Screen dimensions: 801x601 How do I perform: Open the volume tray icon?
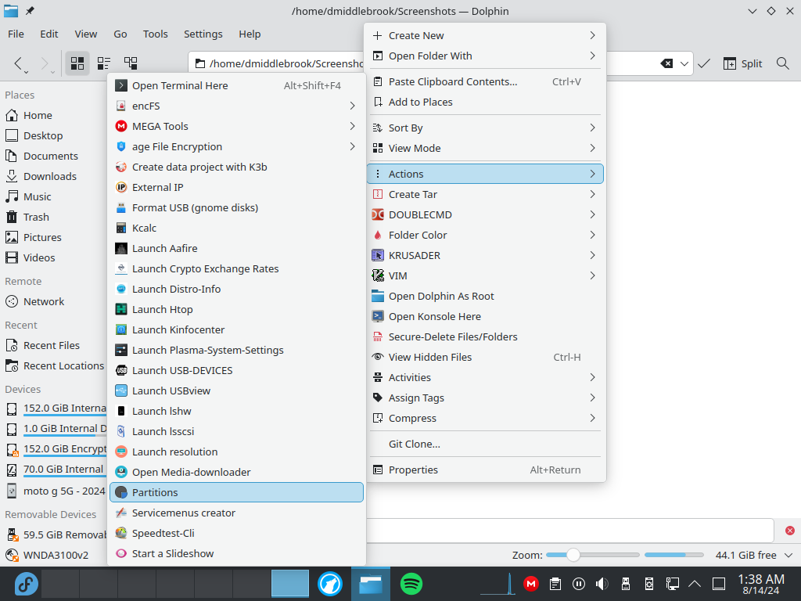tap(602, 584)
